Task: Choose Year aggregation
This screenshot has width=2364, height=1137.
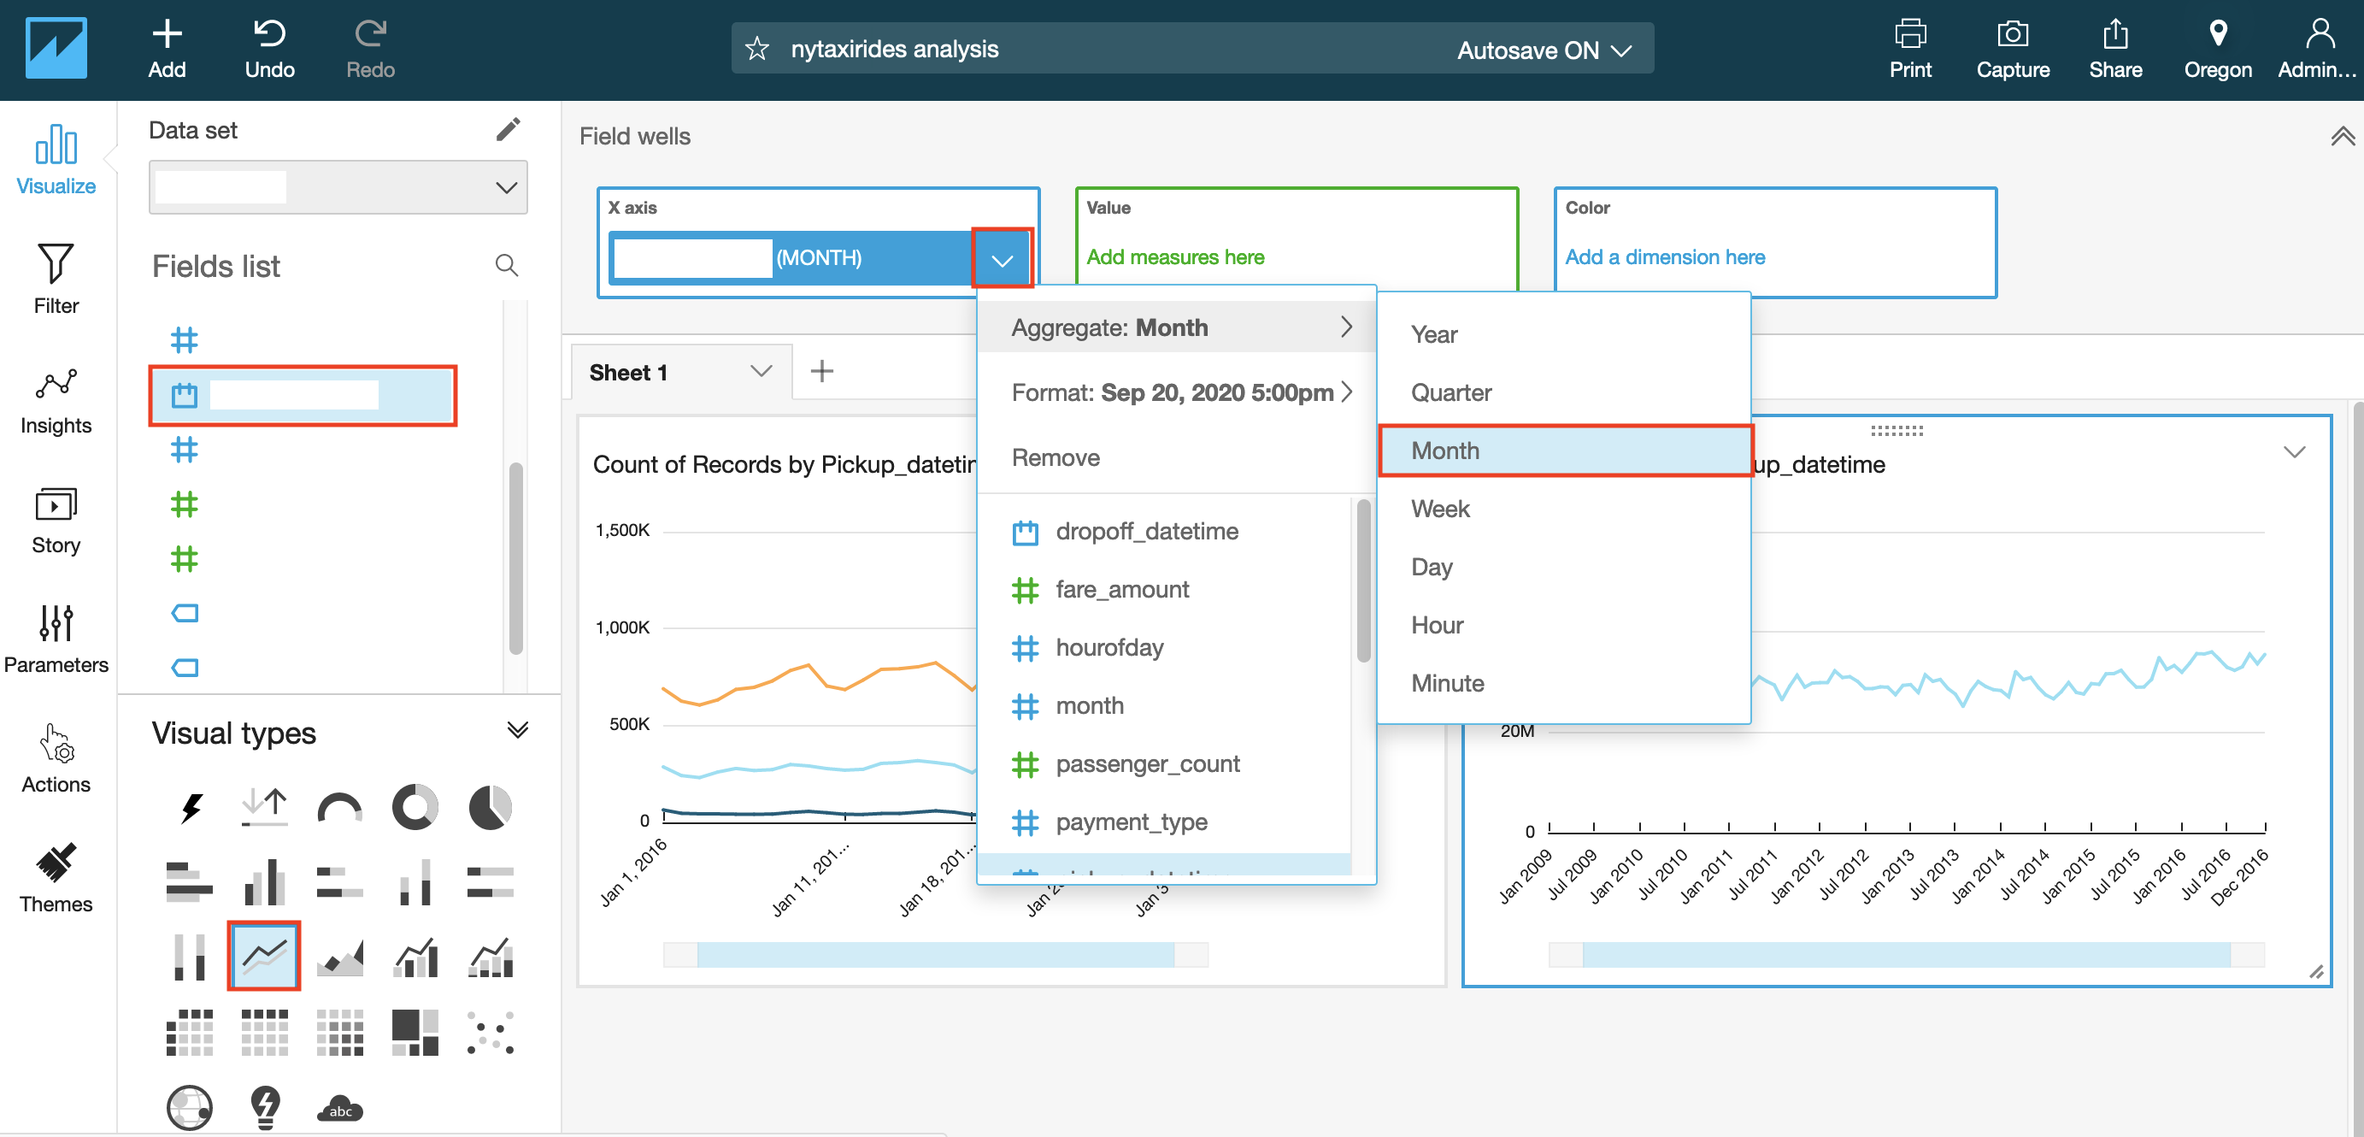Action: pyautogui.click(x=1564, y=334)
